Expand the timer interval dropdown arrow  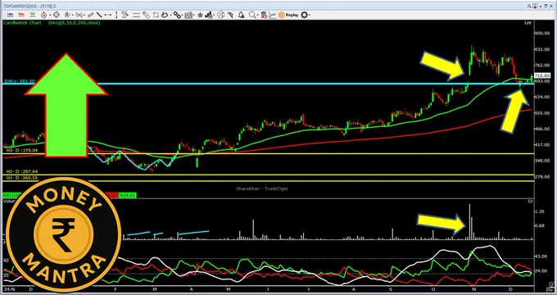tap(50, 16)
